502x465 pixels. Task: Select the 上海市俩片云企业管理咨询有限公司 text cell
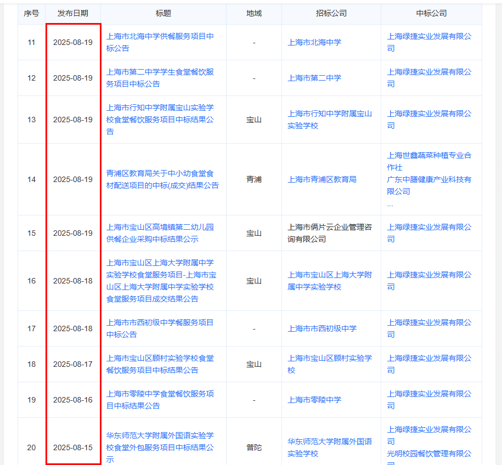point(330,233)
